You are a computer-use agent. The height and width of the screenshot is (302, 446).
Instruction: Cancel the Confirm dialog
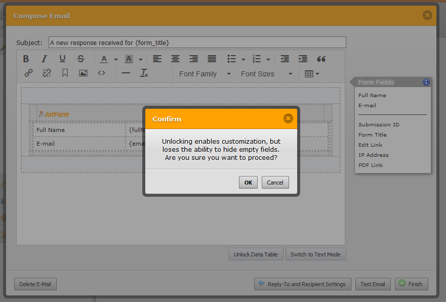tap(275, 182)
